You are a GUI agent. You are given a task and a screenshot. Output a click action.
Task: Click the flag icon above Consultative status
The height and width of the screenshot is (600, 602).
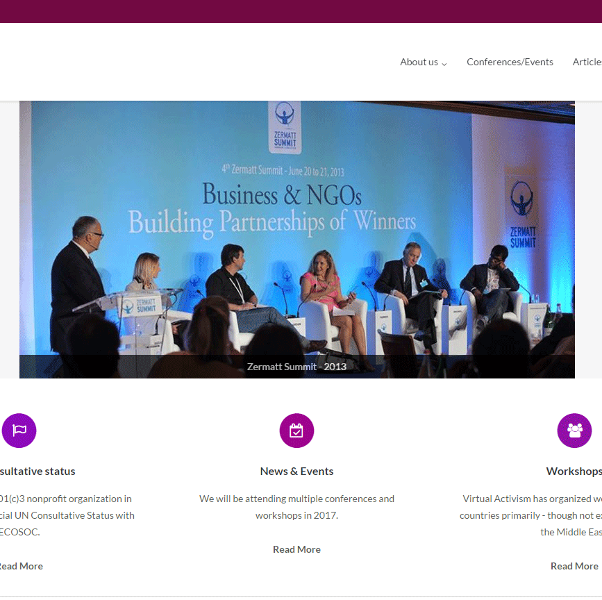point(19,431)
